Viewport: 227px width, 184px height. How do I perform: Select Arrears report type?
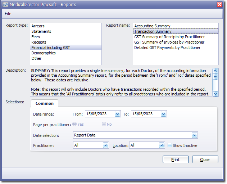38,26
